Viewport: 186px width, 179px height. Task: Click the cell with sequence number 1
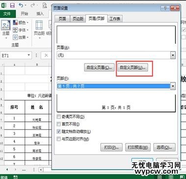14,118
